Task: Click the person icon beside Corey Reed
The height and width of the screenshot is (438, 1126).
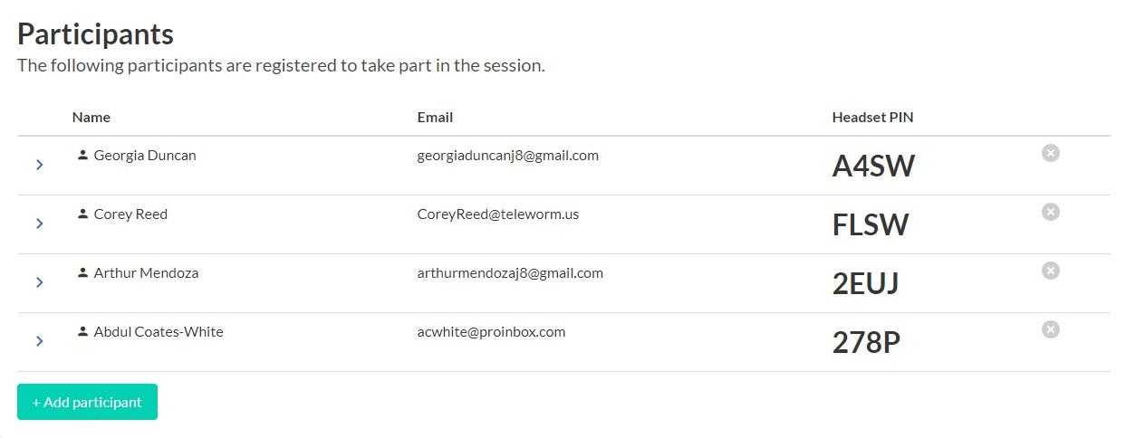Action: pos(82,214)
